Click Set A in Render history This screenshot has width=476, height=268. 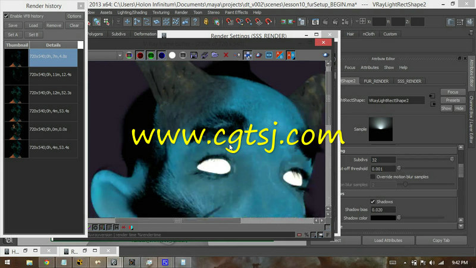tap(12, 35)
